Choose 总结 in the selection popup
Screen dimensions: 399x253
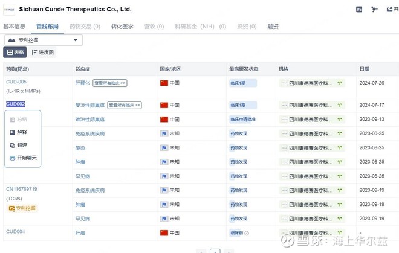tap(19, 120)
